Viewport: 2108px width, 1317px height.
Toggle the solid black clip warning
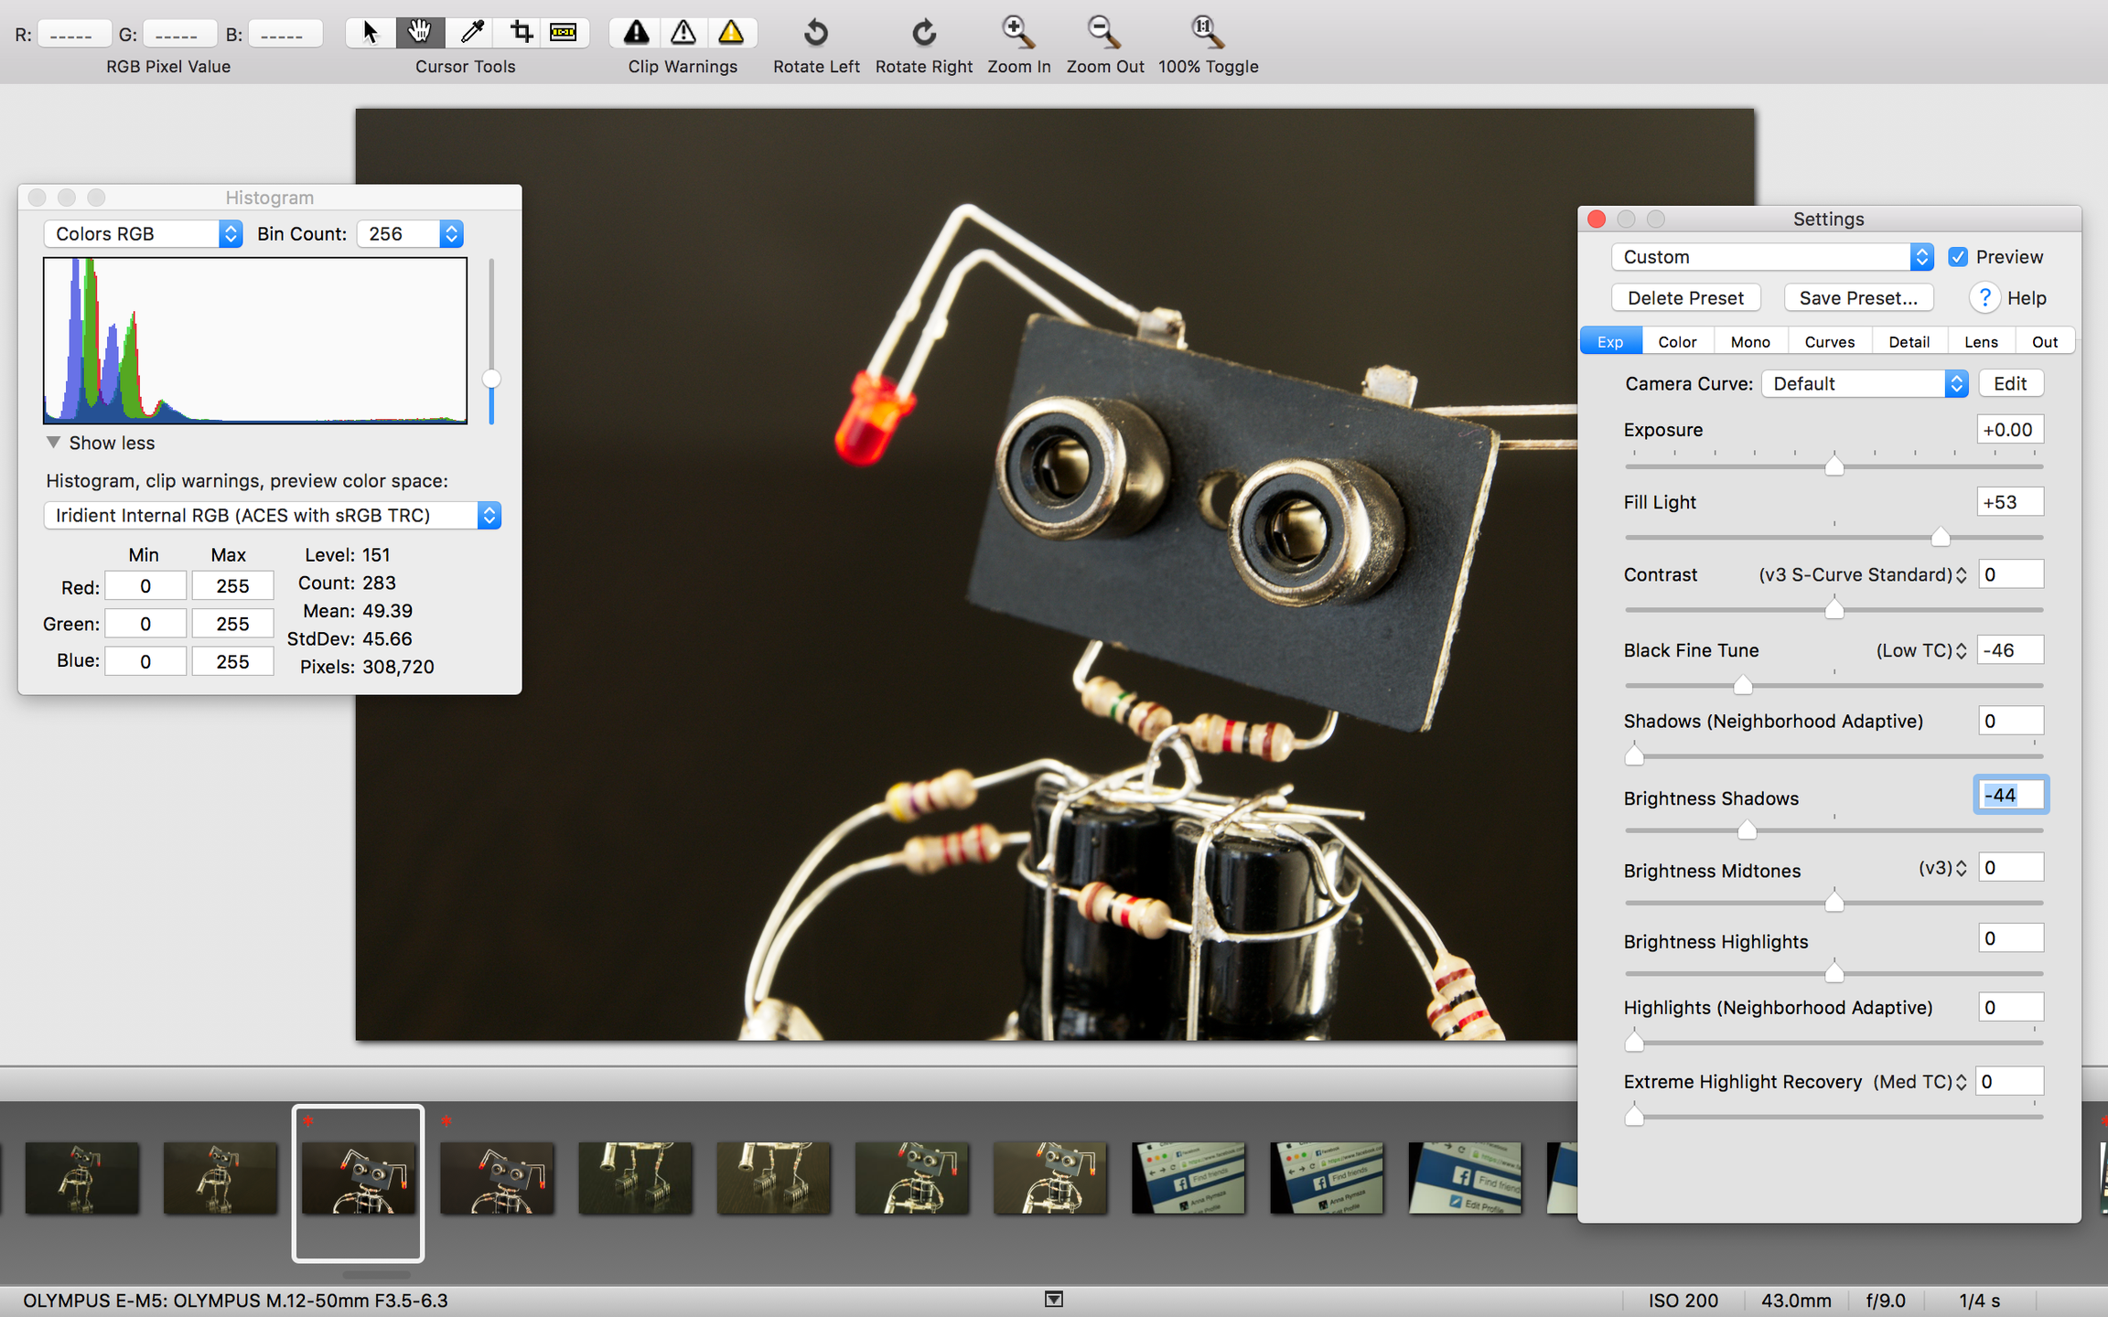636,33
